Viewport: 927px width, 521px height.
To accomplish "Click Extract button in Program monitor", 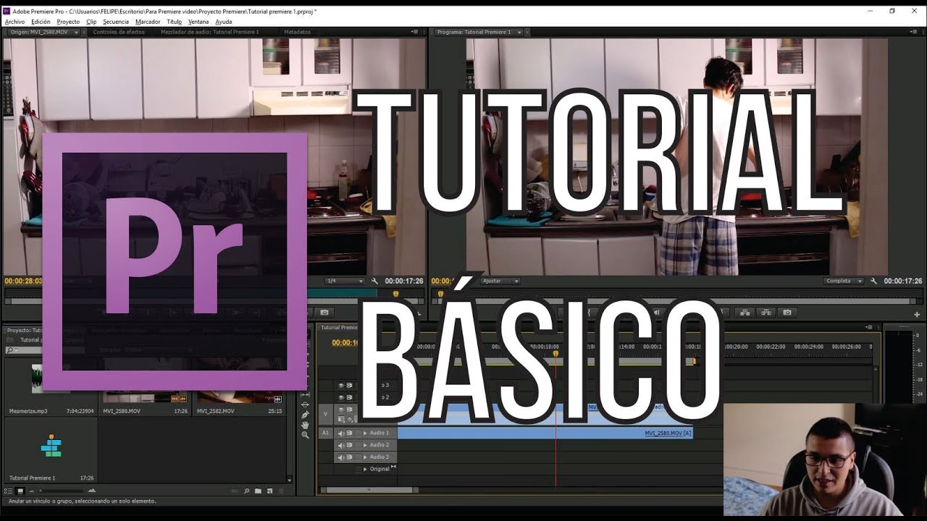I will click(x=766, y=313).
